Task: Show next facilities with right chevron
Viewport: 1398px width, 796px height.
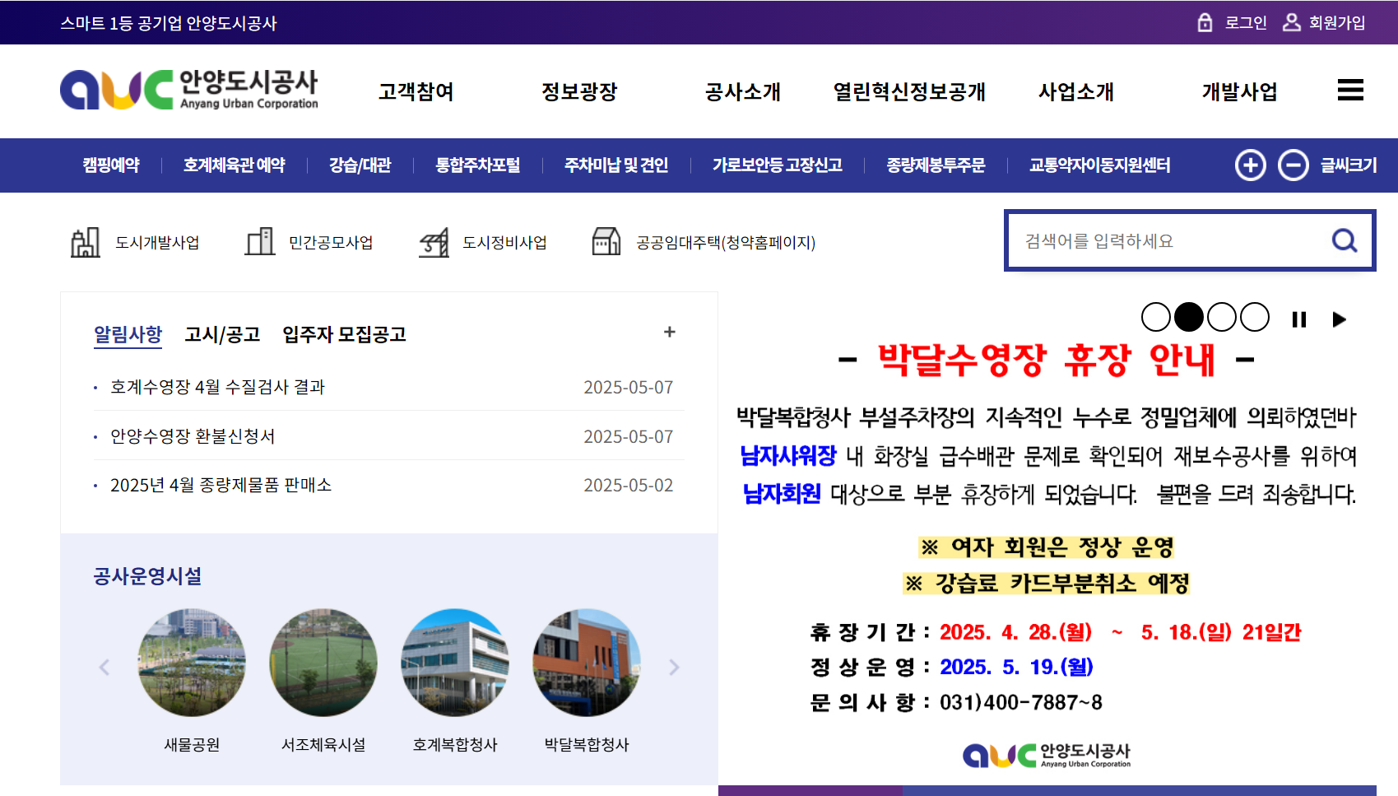Action: pyautogui.click(x=674, y=667)
